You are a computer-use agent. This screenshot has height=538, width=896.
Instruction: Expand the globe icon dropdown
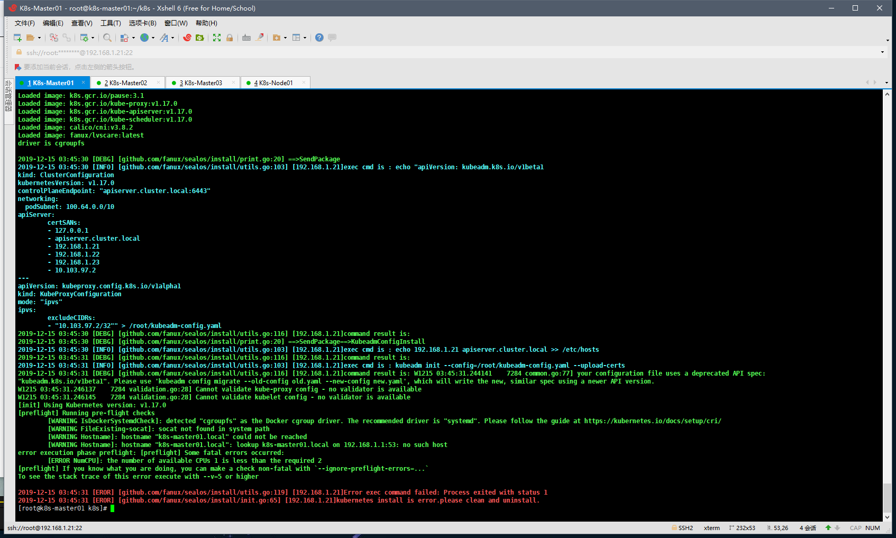153,38
